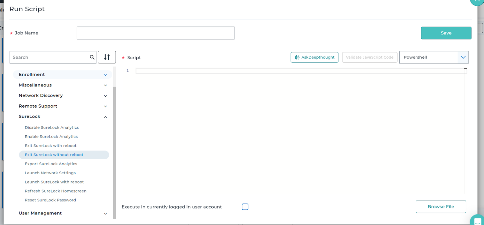Open the Powershell language dropdown
This screenshot has height=225, width=484.
tap(434, 57)
